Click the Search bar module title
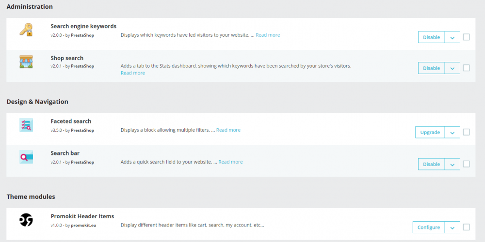This screenshot has width=485, height=242. [x=65, y=153]
